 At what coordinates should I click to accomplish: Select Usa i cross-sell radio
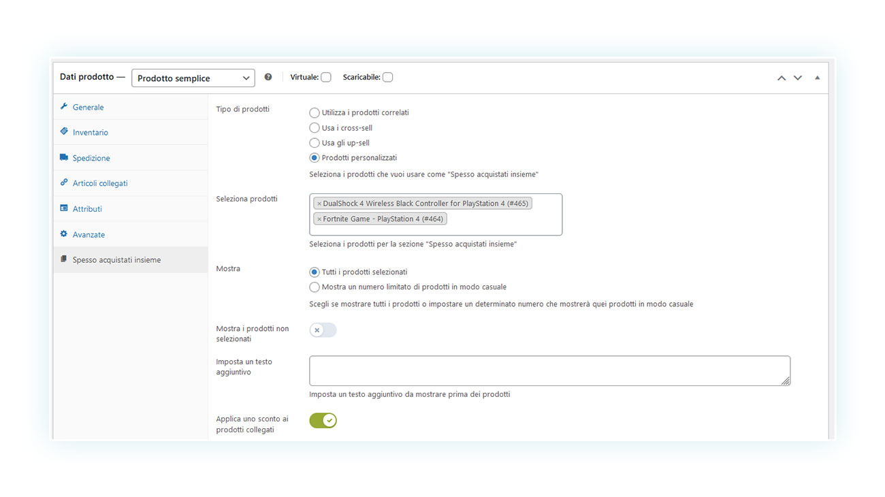[x=315, y=128]
